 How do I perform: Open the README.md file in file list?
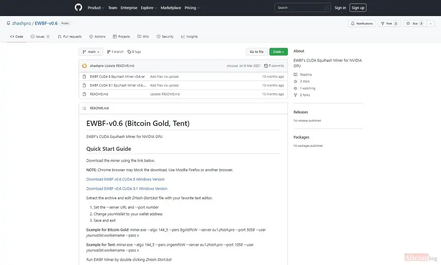coord(99,94)
